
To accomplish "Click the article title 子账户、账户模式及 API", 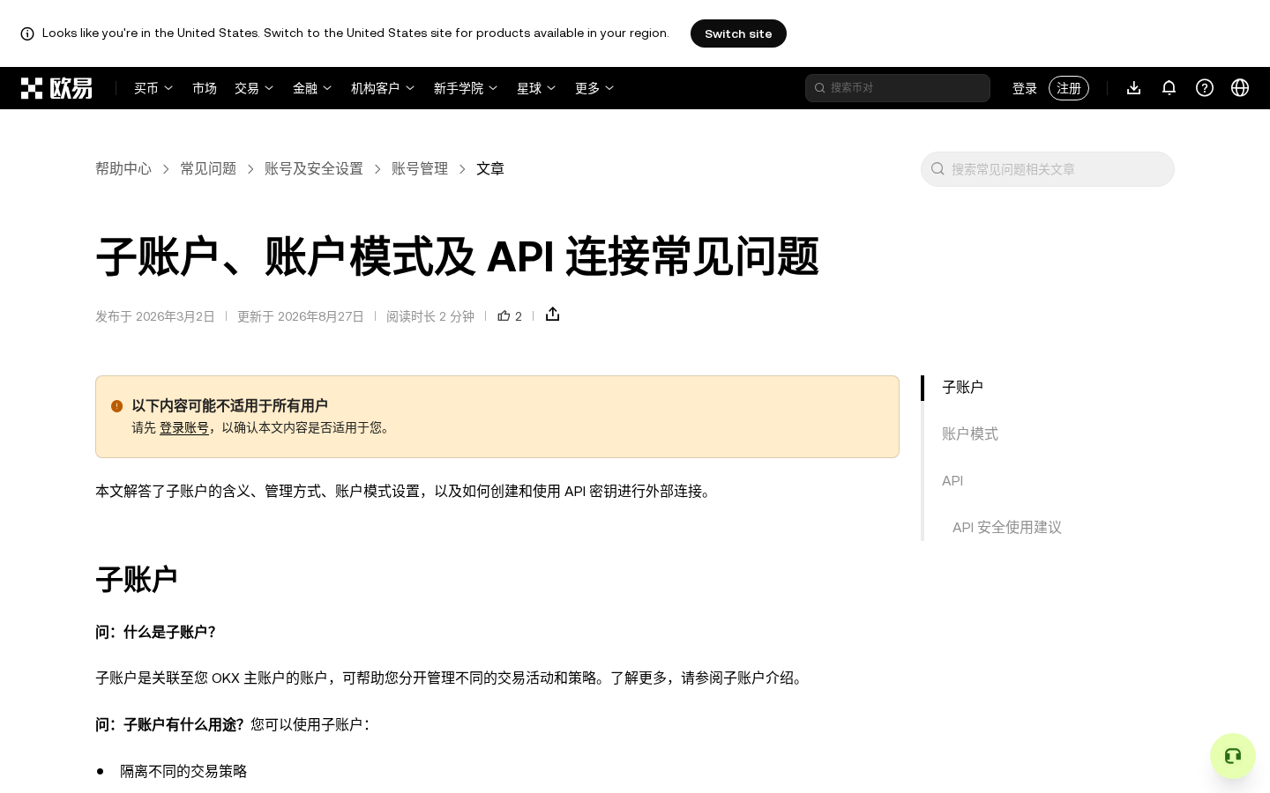I will (458, 256).
